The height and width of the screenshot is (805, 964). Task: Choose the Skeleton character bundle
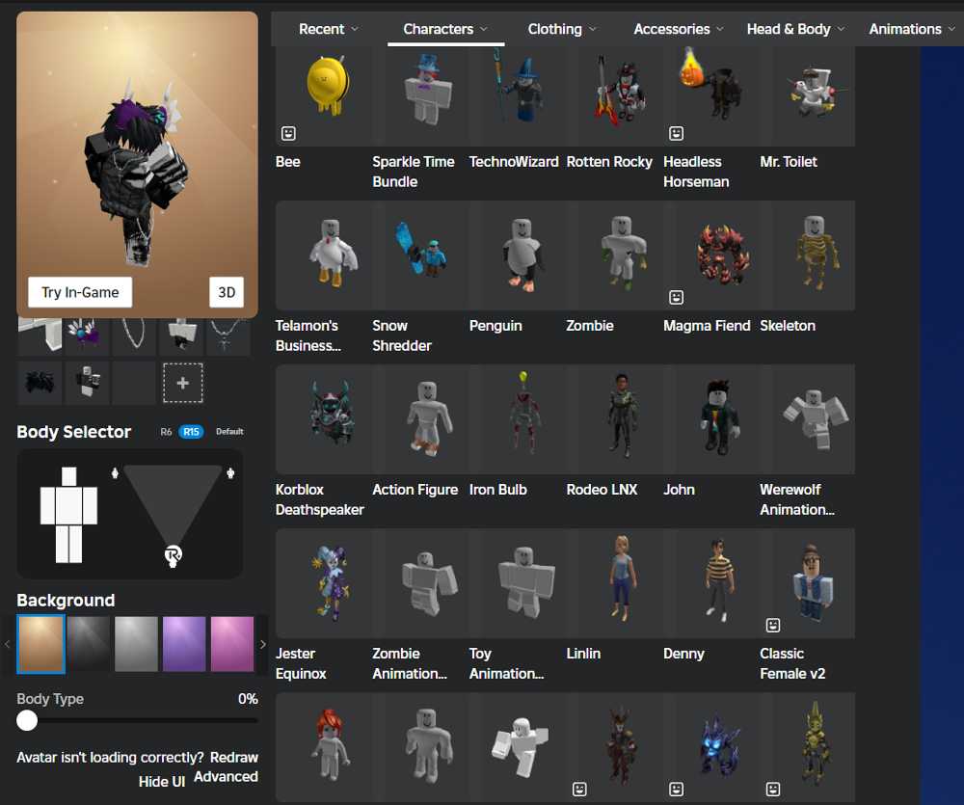[x=808, y=255]
